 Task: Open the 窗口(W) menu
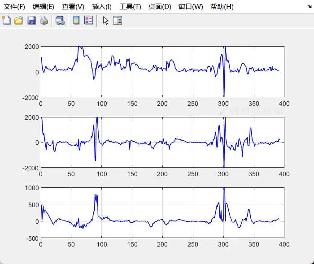[x=191, y=7]
